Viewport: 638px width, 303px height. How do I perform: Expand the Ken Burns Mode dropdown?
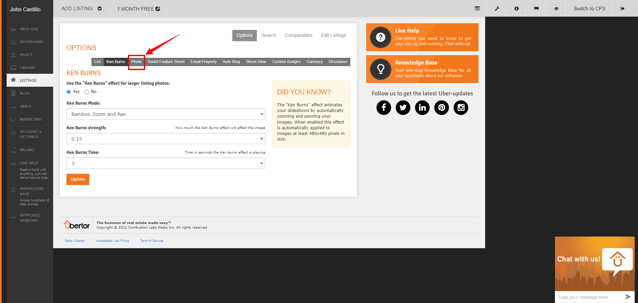click(x=165, y=114)
